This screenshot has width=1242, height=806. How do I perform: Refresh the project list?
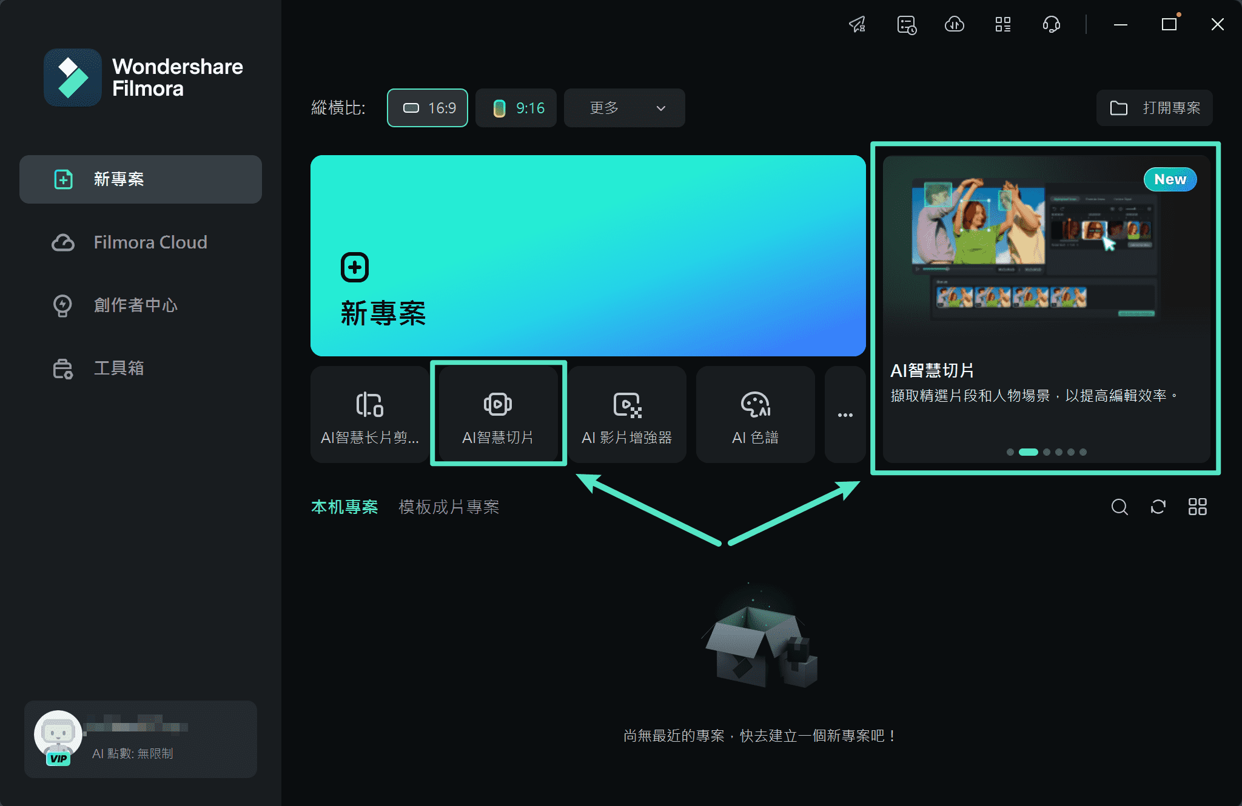[1158, 507]
